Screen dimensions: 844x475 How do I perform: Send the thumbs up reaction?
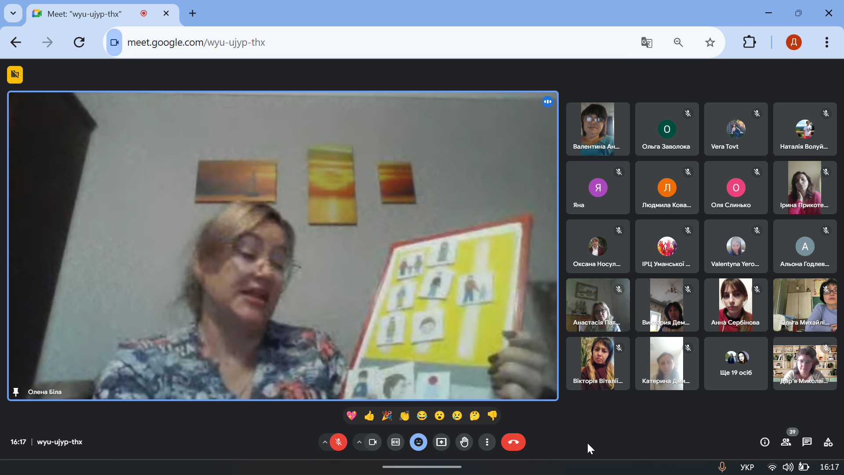pos(369,416)
